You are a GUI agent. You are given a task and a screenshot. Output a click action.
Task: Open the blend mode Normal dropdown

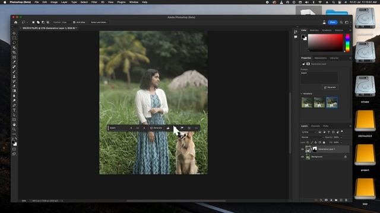tap(312, 137)
